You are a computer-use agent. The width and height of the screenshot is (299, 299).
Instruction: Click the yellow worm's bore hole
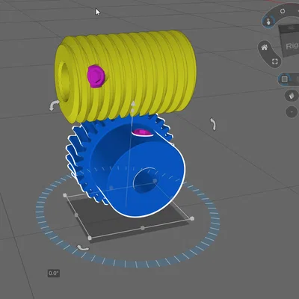65,82
